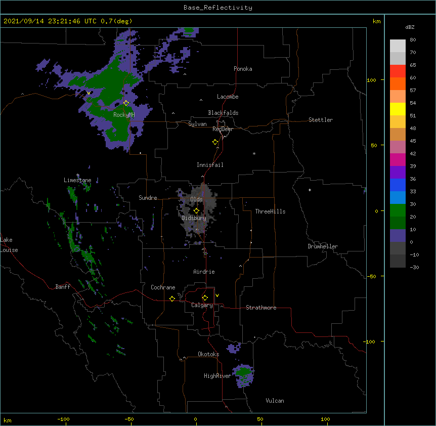Screen dimensions: 436x426
Task: Click the Didsbury town label
Action: click(x=194, y=218)
